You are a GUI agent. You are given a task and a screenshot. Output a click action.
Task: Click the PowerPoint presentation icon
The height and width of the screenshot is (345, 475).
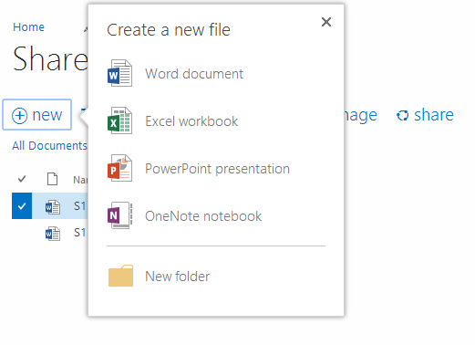(119, 168)
